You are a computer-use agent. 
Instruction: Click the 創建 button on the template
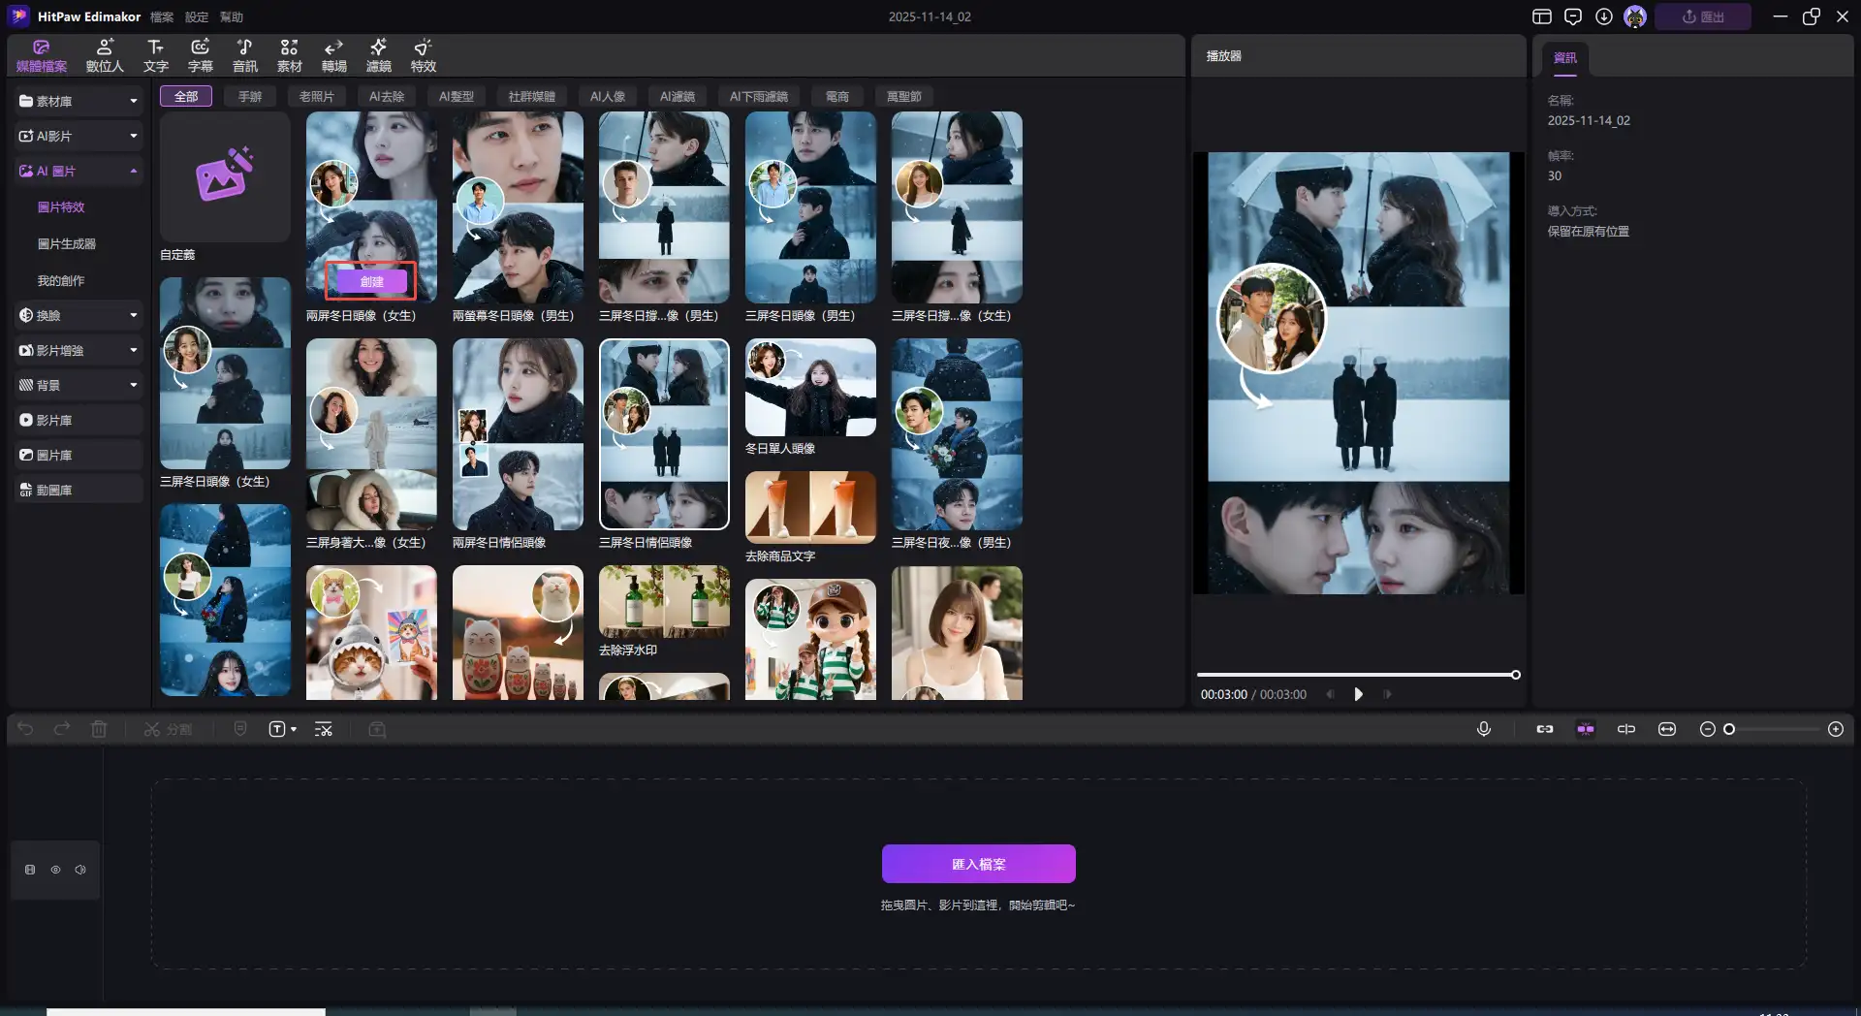[x=371, y=281]
